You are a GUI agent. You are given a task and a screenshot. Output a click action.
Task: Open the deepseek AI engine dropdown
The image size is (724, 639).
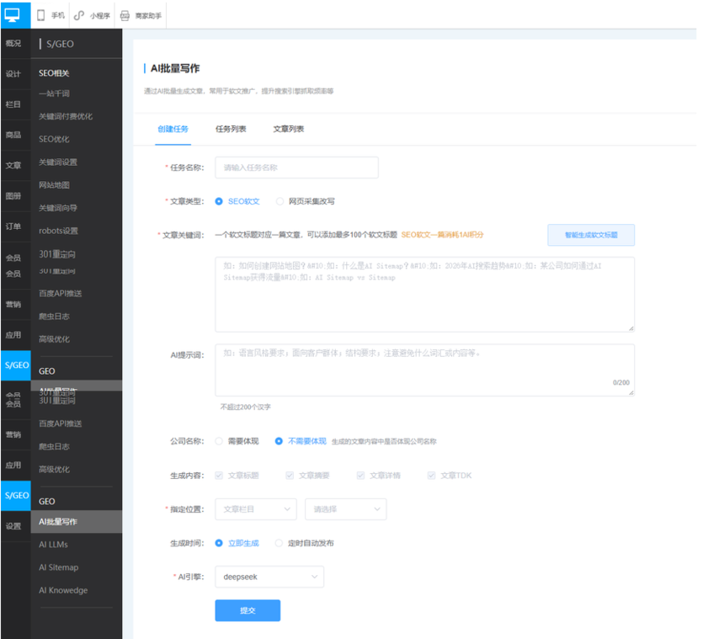(x=269, y=577)
